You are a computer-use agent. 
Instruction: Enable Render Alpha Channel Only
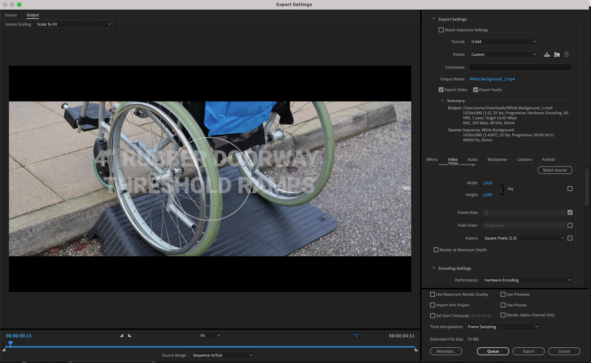point(503,315)
